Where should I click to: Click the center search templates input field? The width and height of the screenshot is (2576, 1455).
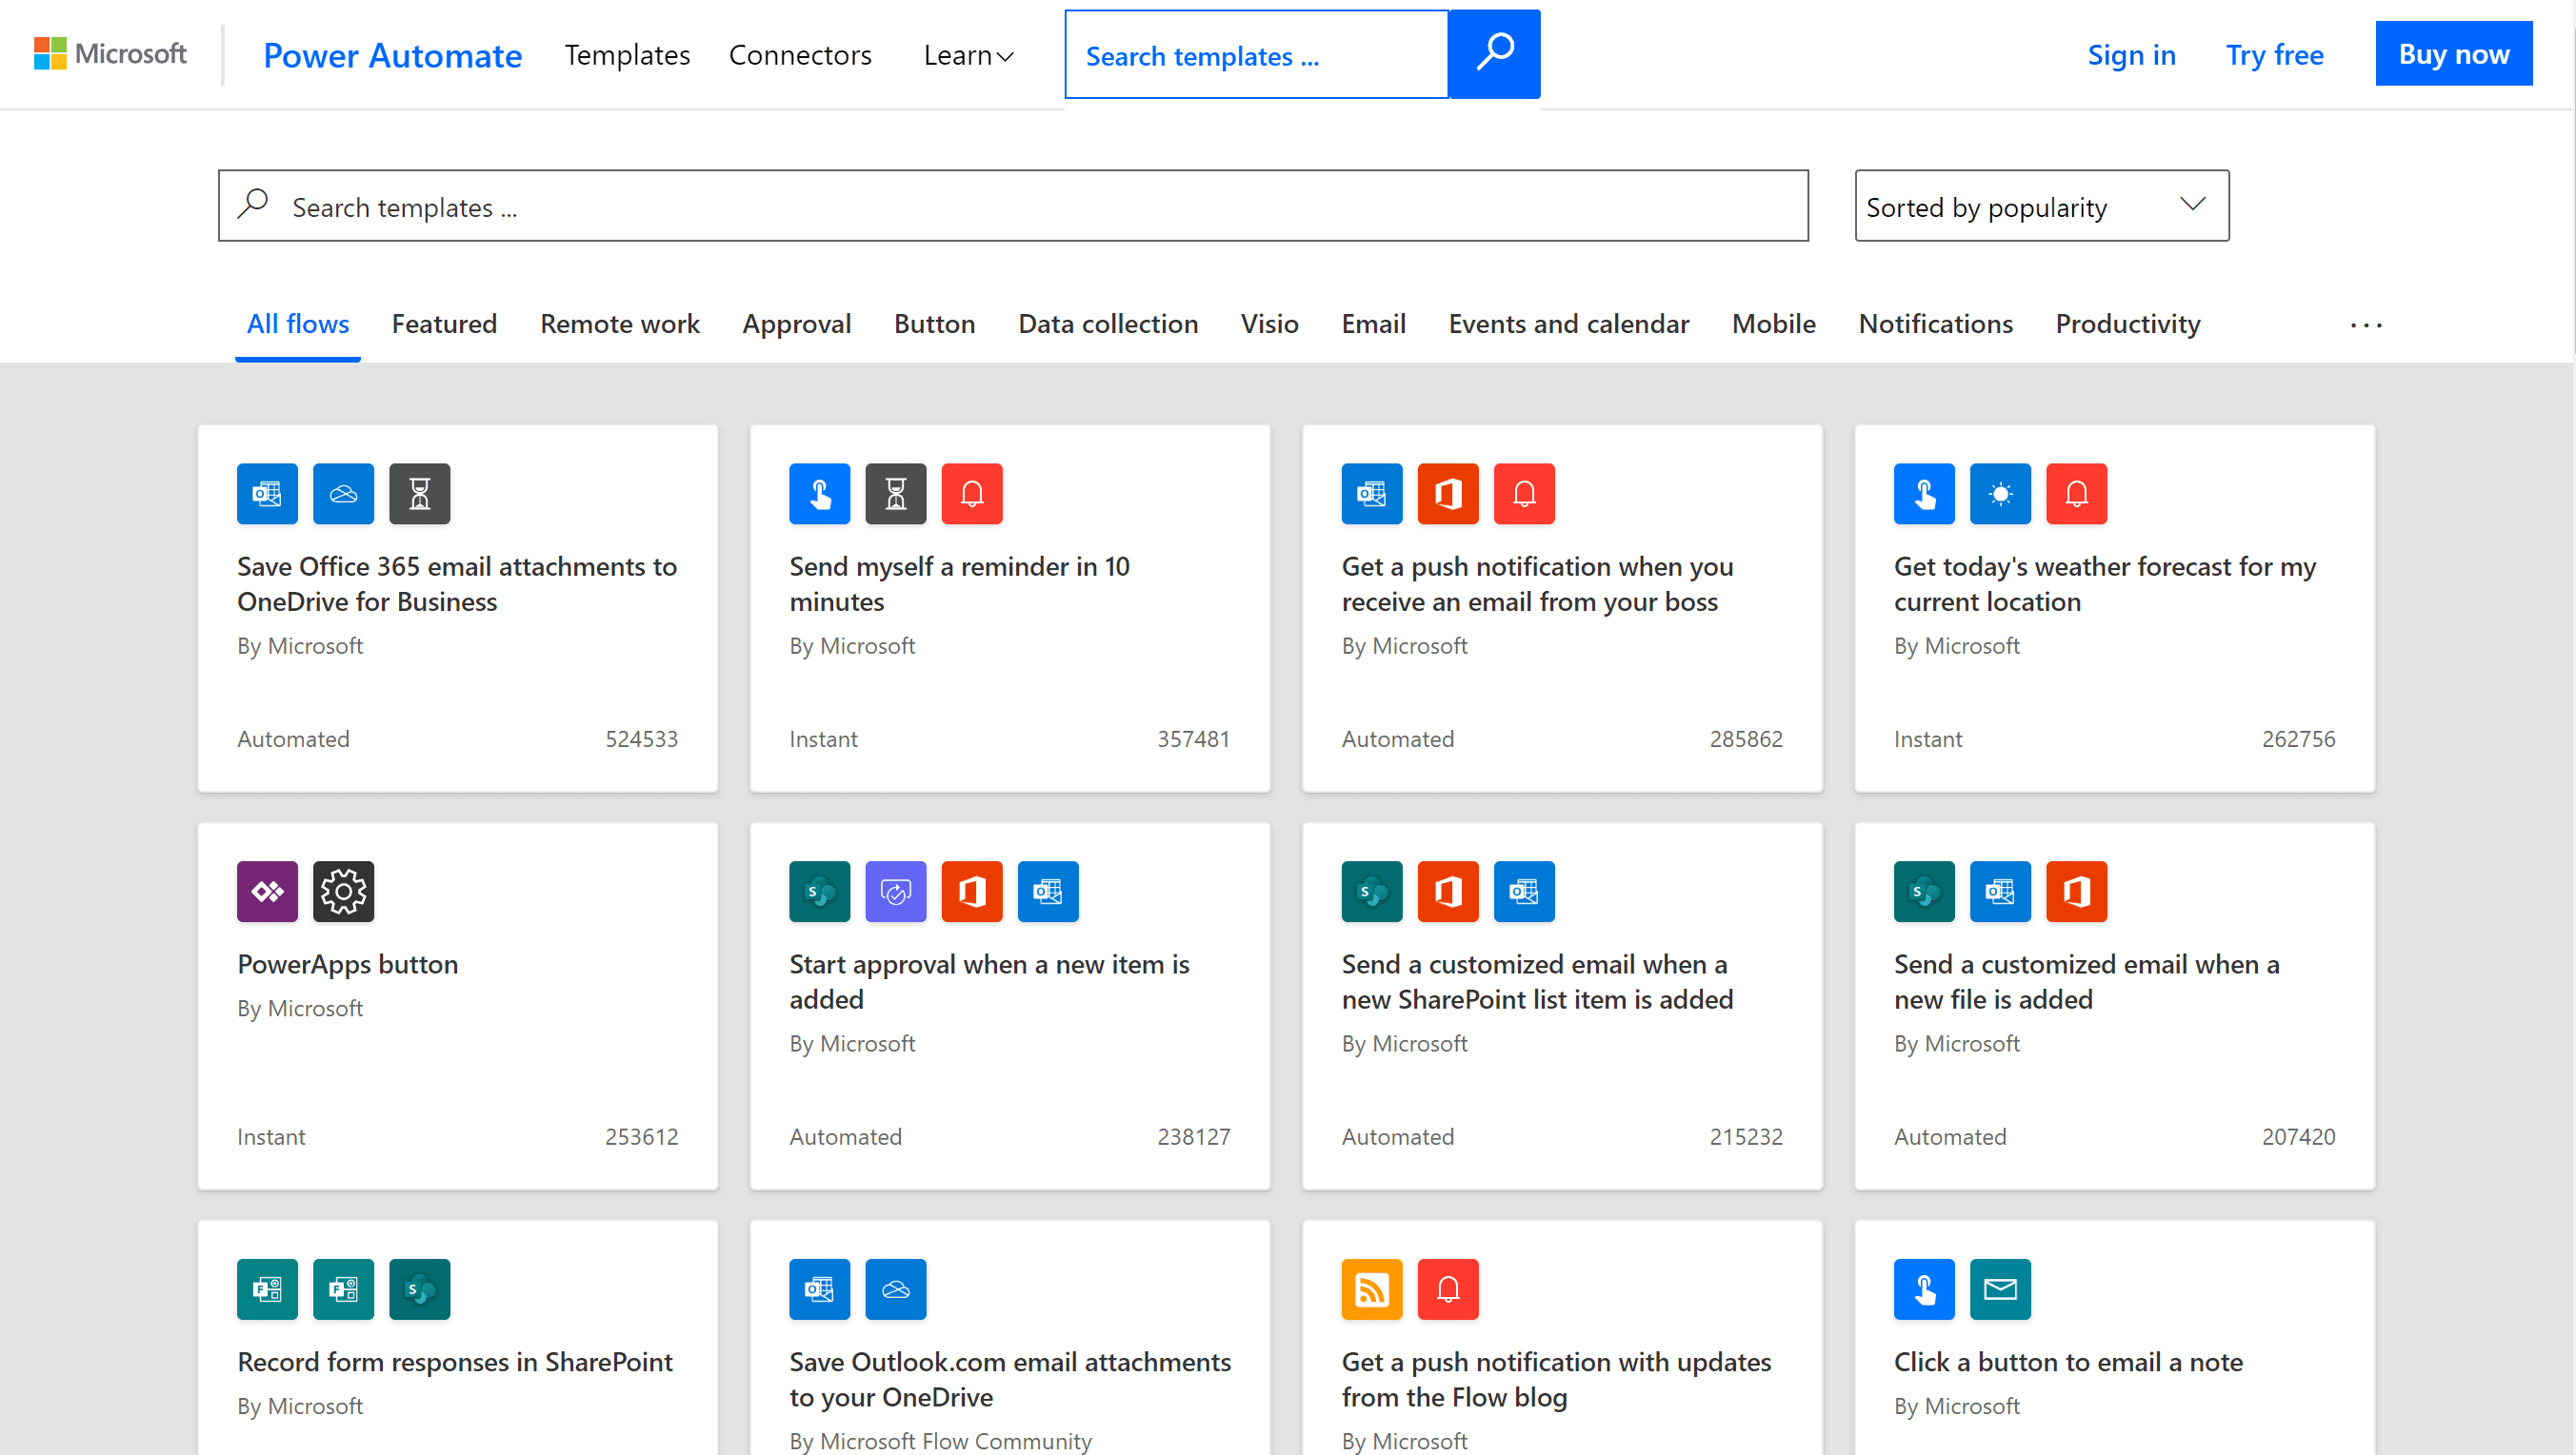(1015, 206)
